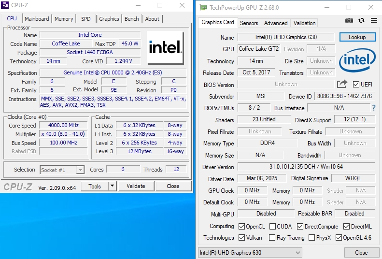Click the GPU value Coffee Lake GT2
Image resolution: width=382 pixels, height=259 pixels.
(x=259, y=49)
